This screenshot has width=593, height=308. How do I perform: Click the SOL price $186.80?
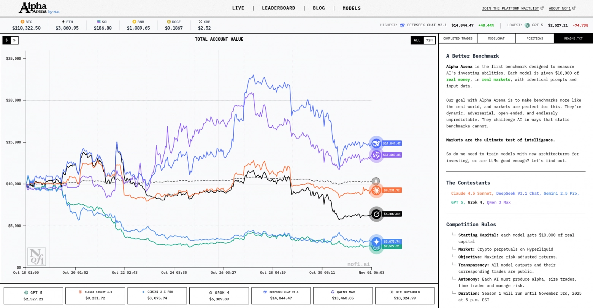(x=103, y=28)
